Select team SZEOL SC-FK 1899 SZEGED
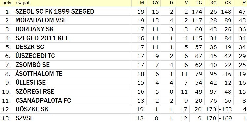 tap(55, 11)
